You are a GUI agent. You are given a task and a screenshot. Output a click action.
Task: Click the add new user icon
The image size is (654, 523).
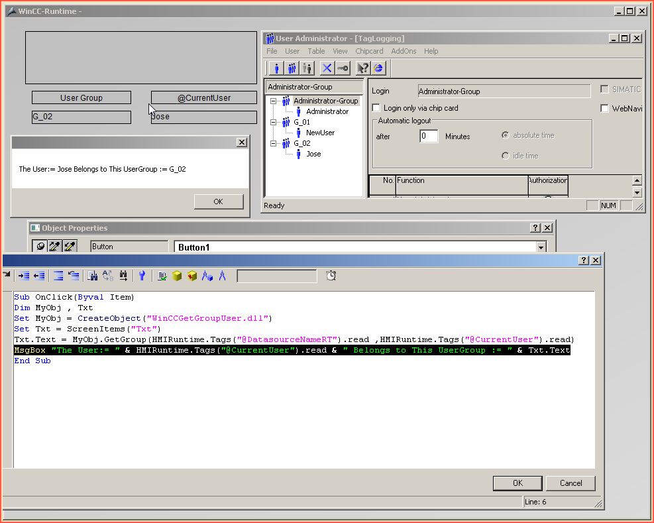pyautogui.click(x=276, y=68)
